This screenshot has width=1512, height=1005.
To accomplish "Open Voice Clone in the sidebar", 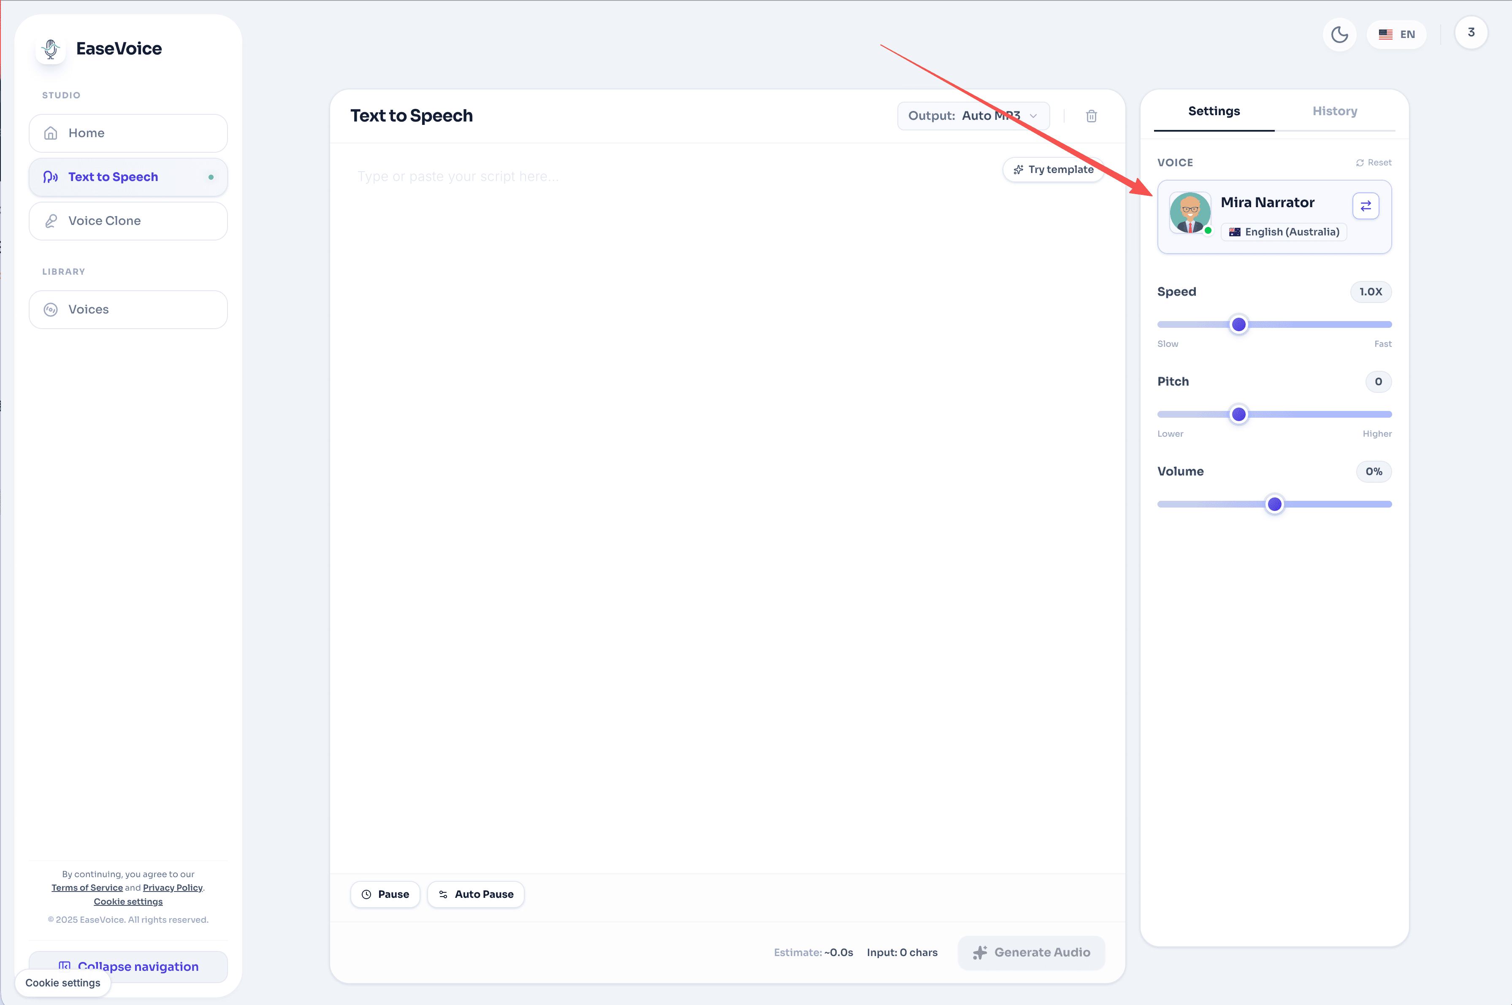I will 128,221.
